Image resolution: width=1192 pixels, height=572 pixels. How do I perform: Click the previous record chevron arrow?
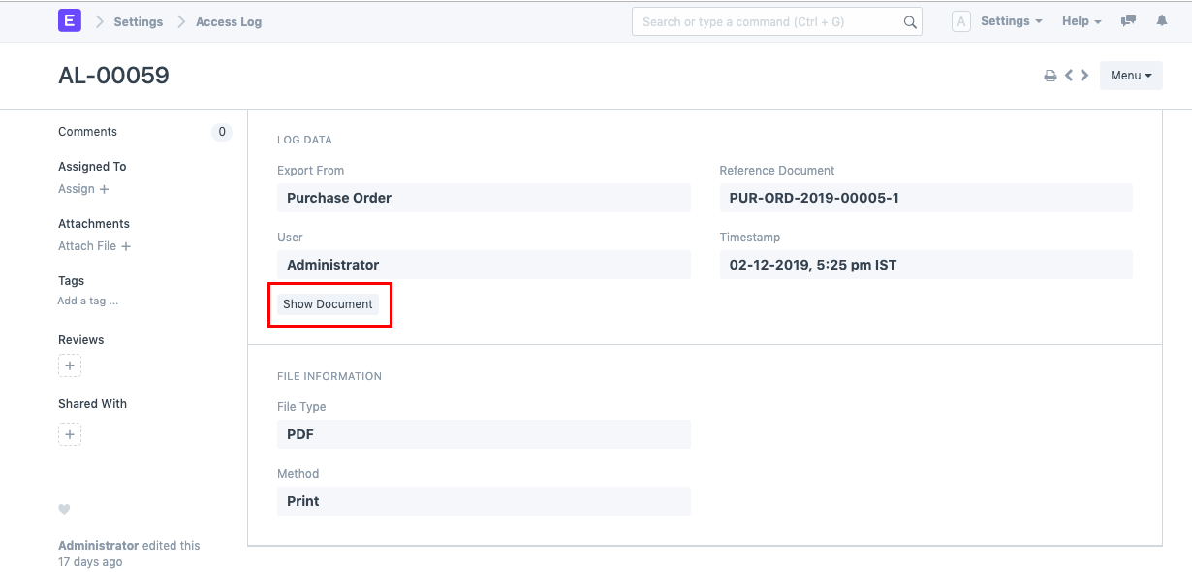pyautogui.click(x=1069, y=75)
